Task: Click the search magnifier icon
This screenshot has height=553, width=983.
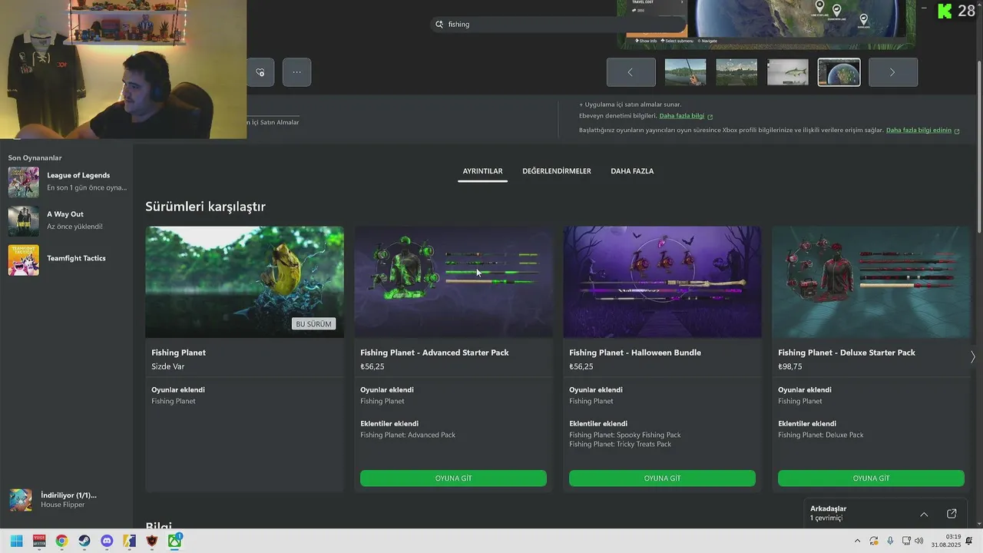Action: tap(439, 25)
